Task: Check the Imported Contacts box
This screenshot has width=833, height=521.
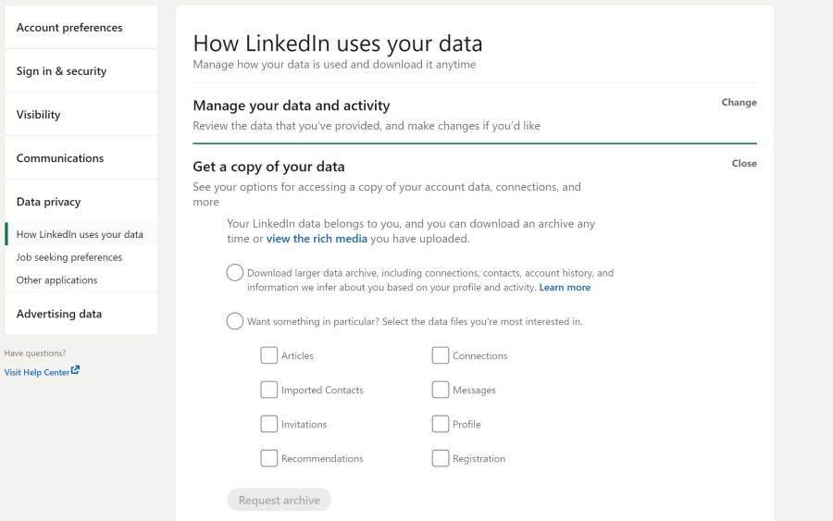Action: (x=269, y=390)
